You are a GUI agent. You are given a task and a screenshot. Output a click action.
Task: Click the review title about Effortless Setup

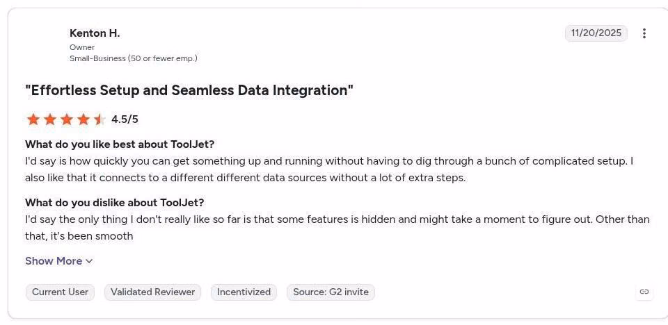(x=189, y=90)
